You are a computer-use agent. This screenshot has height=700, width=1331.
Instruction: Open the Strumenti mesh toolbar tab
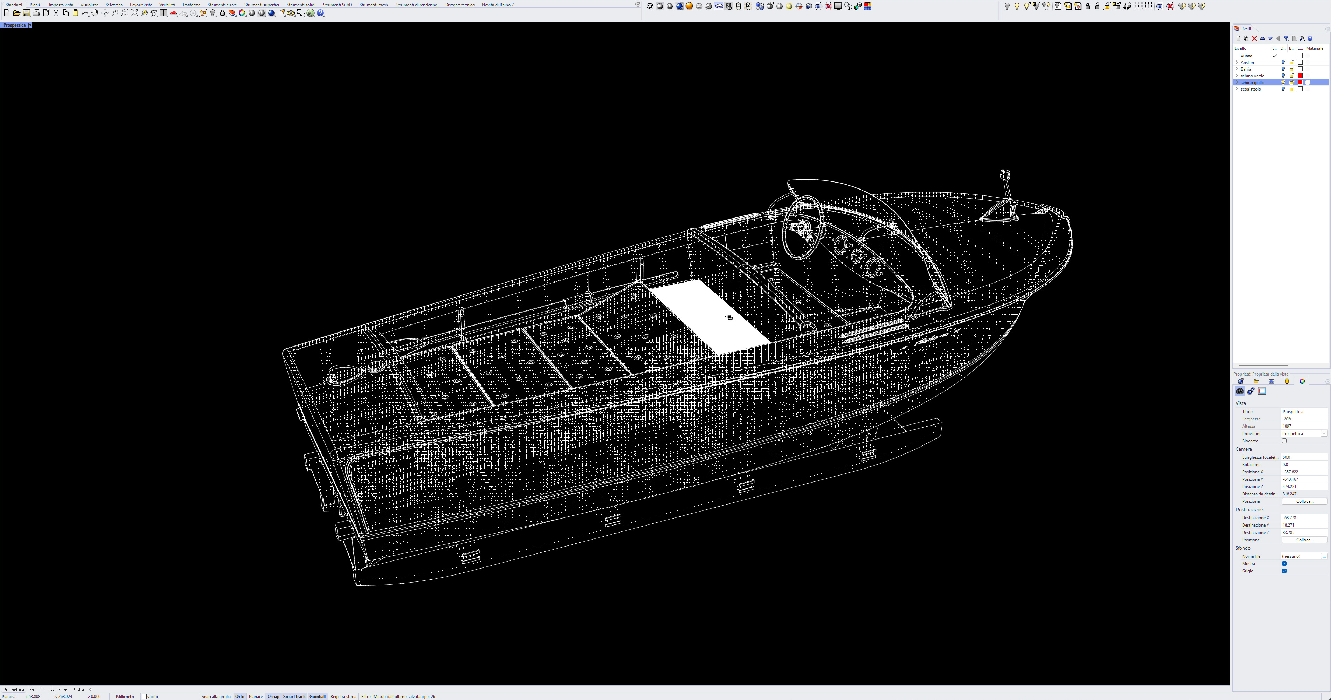click(x=373, y=5)
